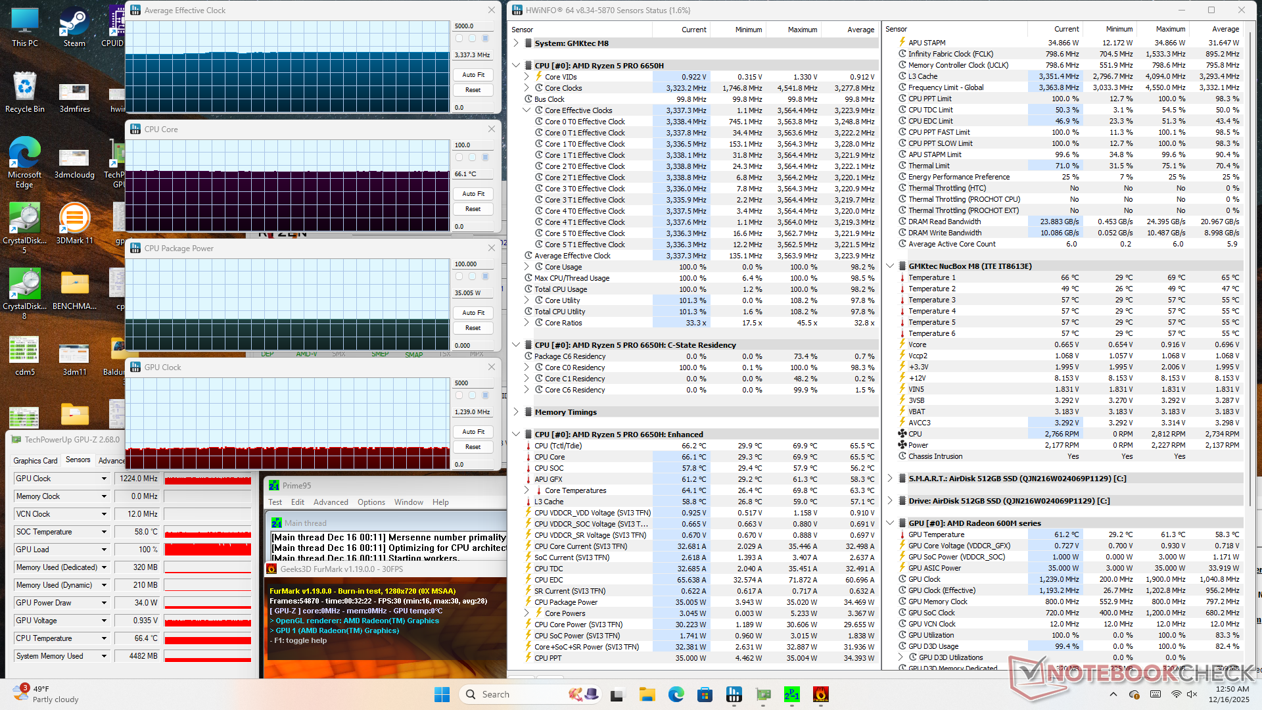Open HWiNFO from the taskbar
1262x710 pixels.
click(734, 694)
